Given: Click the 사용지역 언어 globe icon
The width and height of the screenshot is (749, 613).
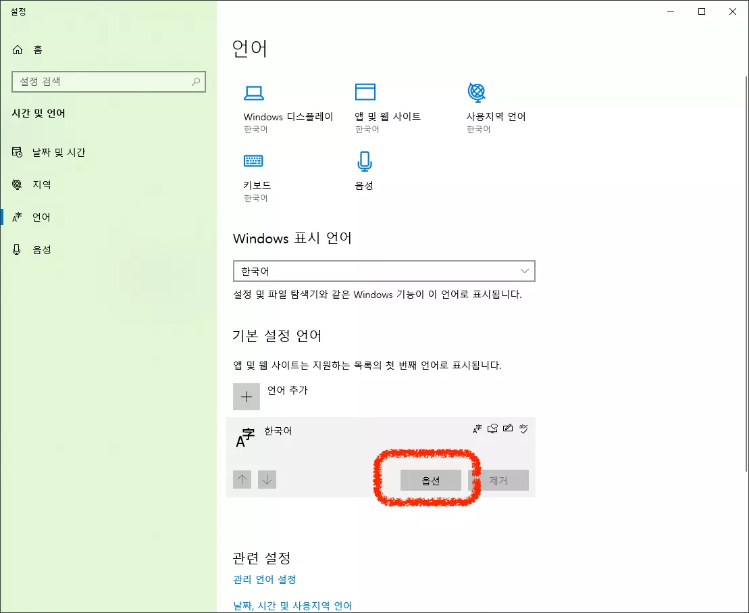Looking at the screenshot, I should point(477,91).
